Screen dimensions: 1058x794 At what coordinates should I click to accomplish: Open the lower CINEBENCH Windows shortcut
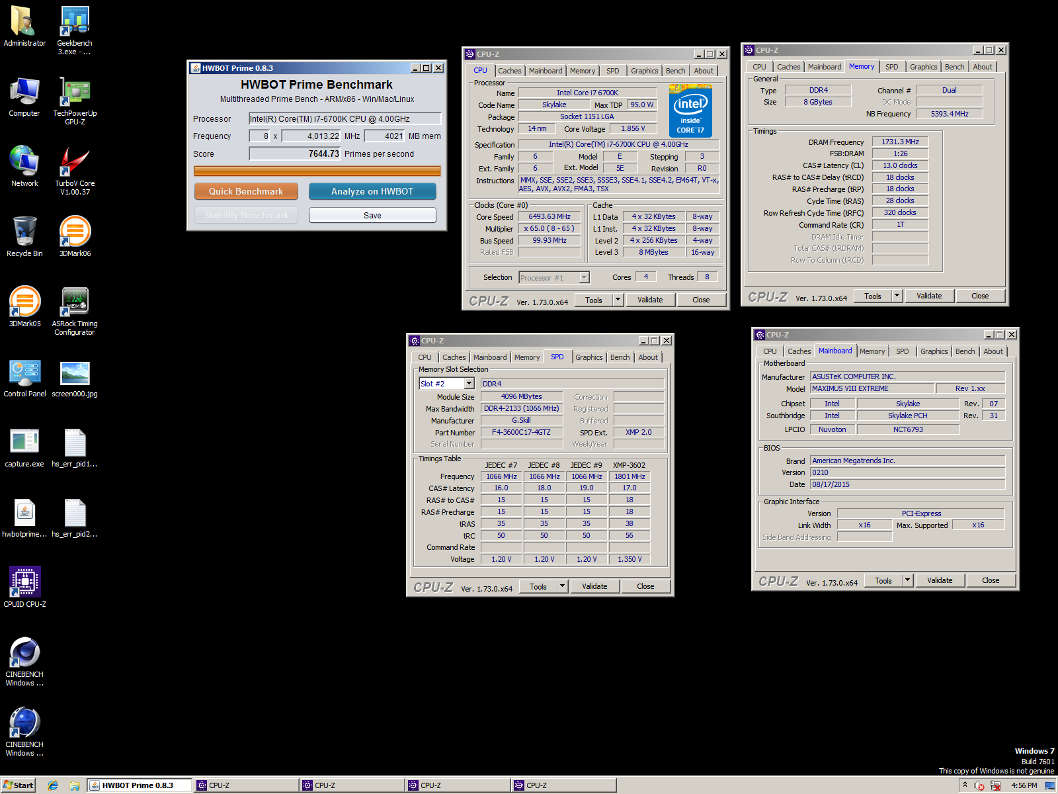point(24,732)
